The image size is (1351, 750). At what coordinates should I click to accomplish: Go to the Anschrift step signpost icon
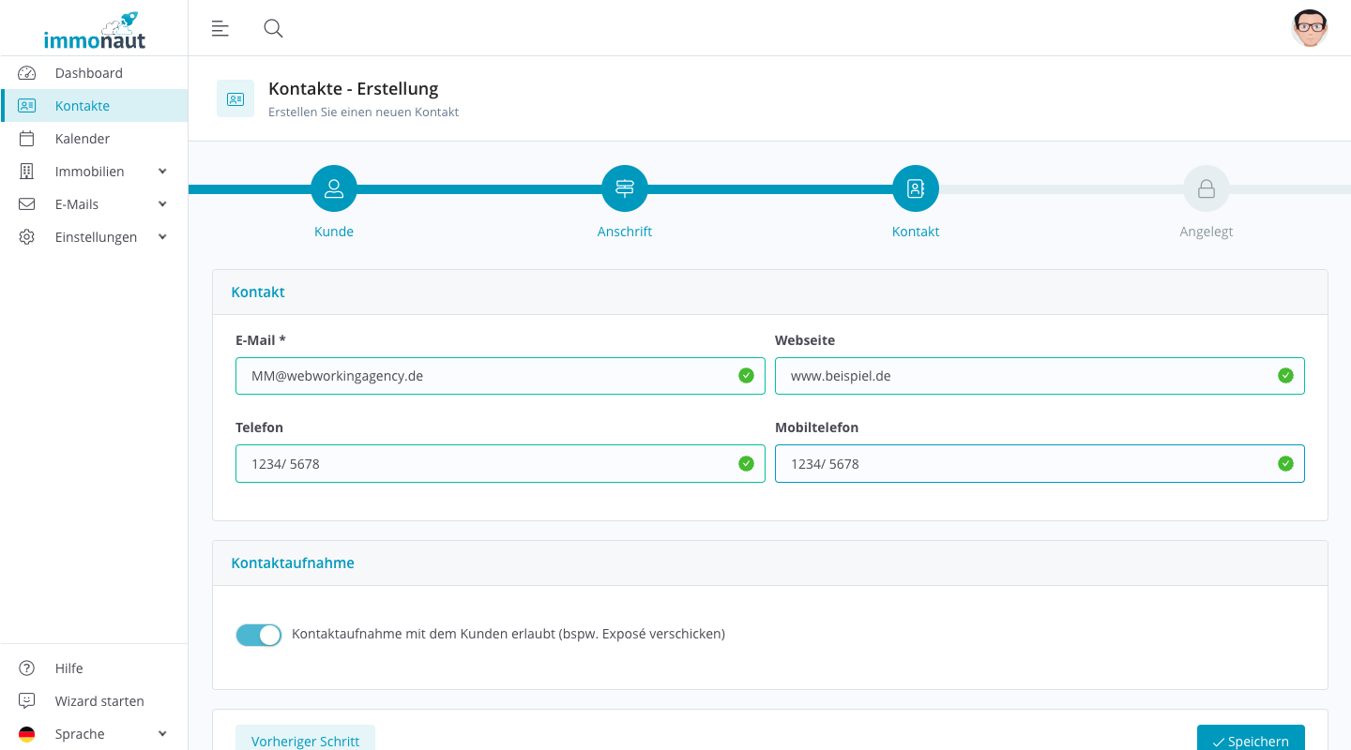tap(625, 188)
